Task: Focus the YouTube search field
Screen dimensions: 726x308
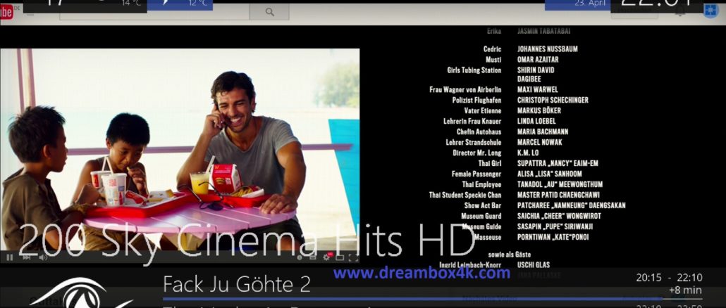Action: pos(154,13)
